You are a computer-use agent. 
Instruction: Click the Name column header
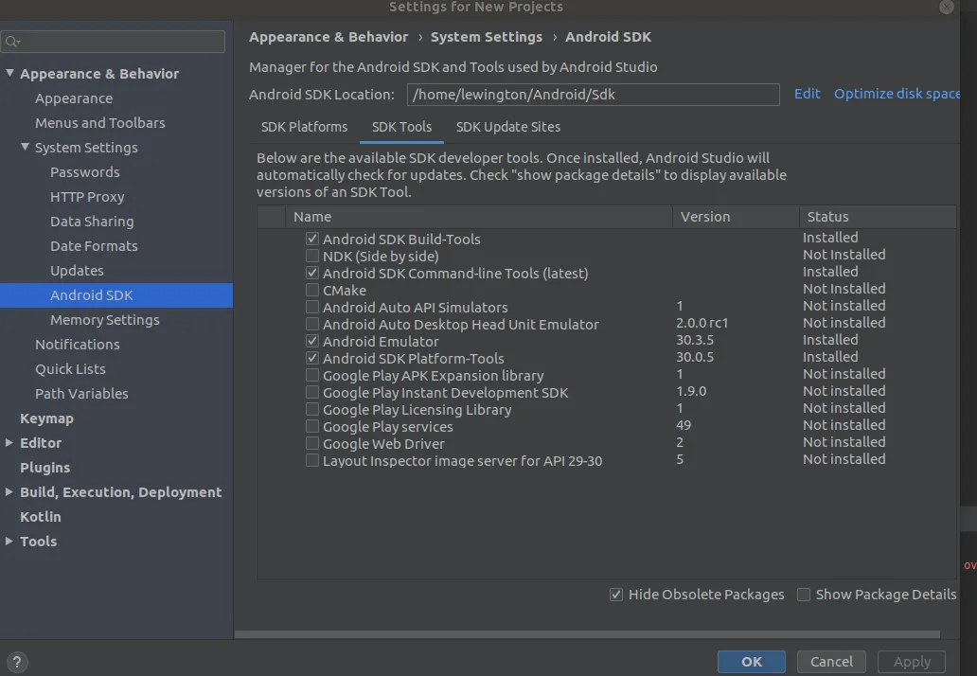coord(478,217)
